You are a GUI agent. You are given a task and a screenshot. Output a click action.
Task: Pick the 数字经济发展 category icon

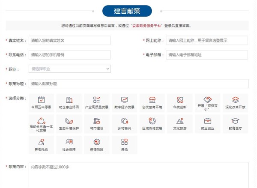[125, 100]
